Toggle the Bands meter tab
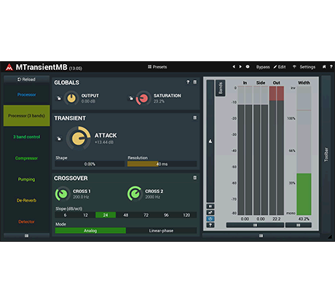The height and width of the screenshot is (303, 335). pyautogui.click(x=221, y=88)
